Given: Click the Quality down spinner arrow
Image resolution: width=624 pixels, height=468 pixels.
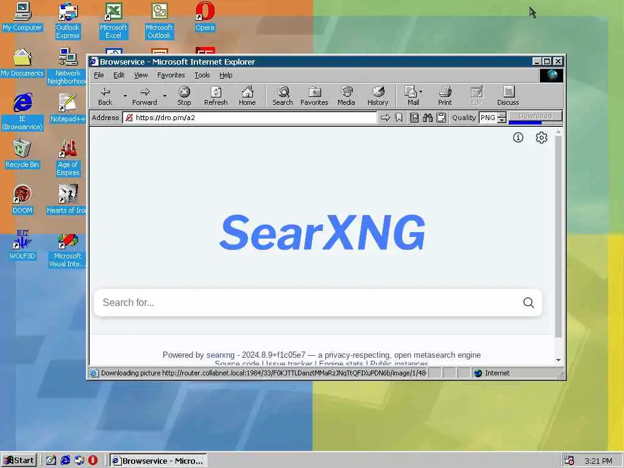Looking at the screenshot, I should tap(502, 120).
